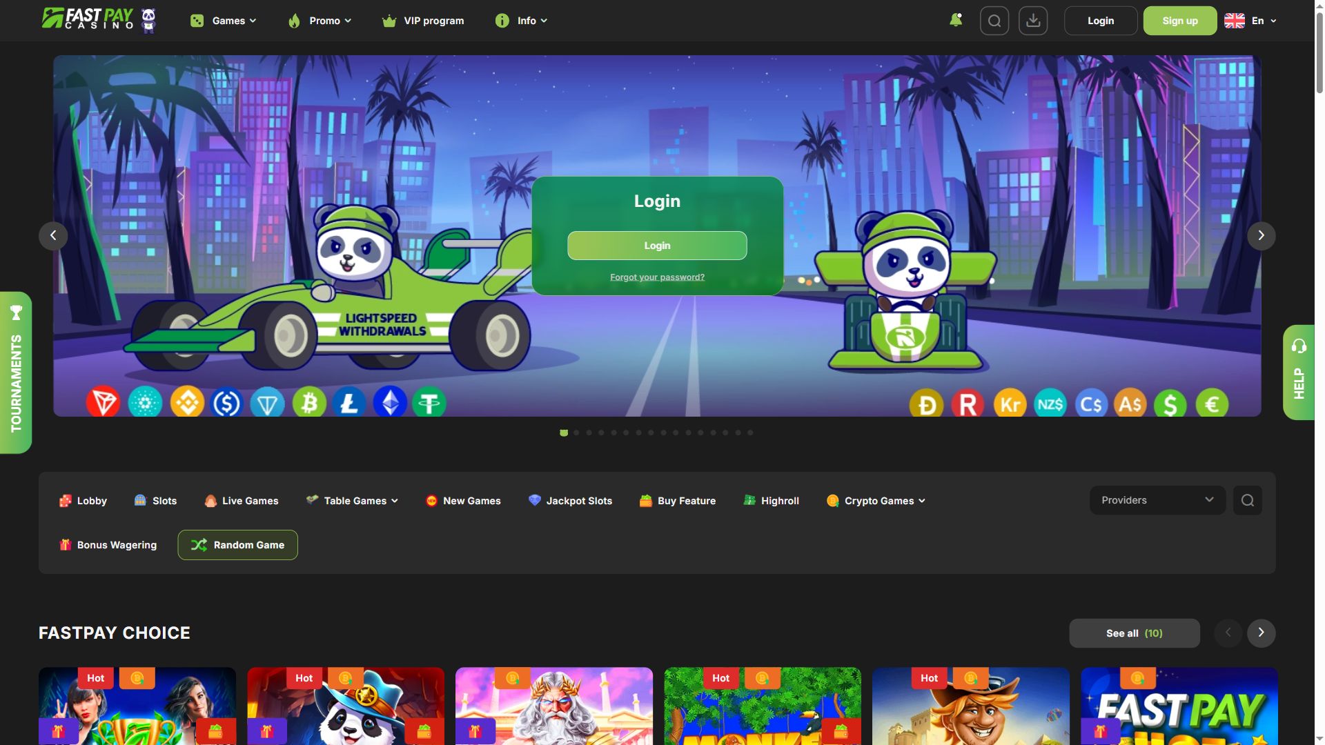The image size is (1325, 745).
Task: Click the header search magnifier icon
Action: tap(994, 21)
